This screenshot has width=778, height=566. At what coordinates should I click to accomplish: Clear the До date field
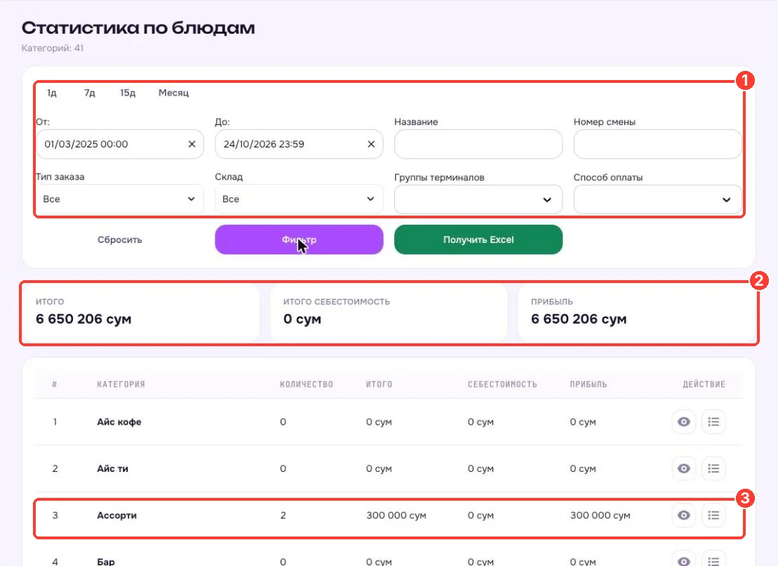tap(371, 144)
